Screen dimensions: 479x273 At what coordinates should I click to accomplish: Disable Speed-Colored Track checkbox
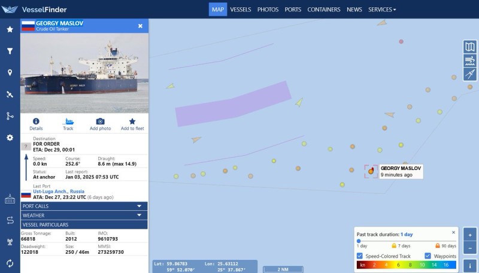point(360,256)
